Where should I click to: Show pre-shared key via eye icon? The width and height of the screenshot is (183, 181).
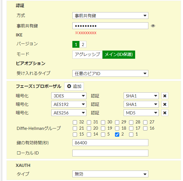click(x=153, y=26)
